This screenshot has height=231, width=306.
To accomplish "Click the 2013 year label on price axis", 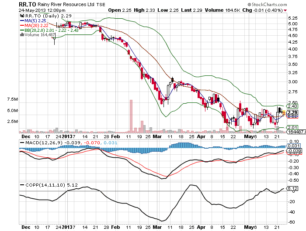I will tap(67, 136).
